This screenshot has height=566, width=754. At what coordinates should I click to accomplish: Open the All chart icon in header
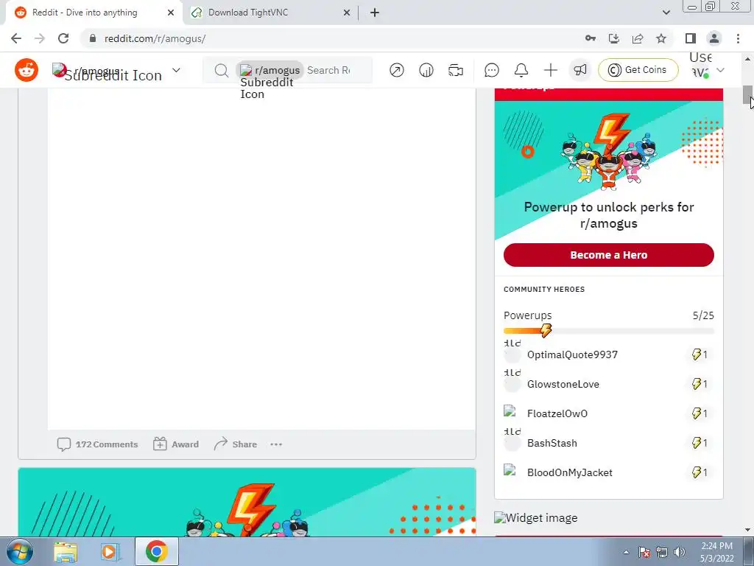click(x=426, y=70)
